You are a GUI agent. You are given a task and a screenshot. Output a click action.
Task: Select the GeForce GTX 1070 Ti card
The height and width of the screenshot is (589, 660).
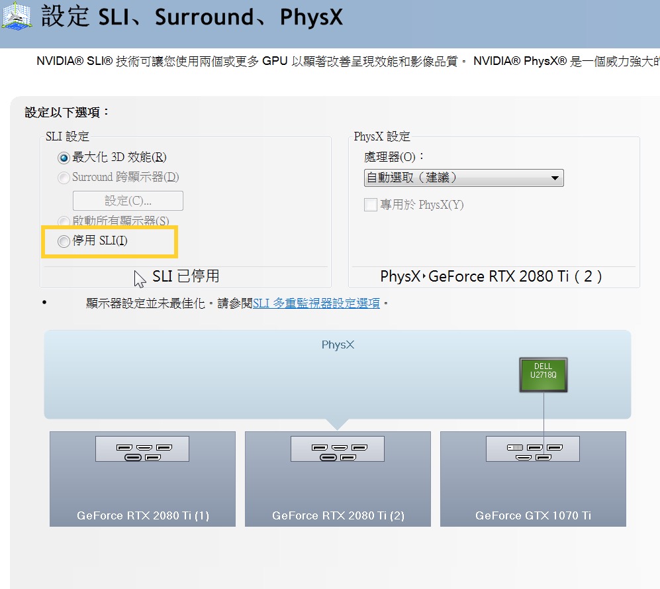tap(534, 479)
